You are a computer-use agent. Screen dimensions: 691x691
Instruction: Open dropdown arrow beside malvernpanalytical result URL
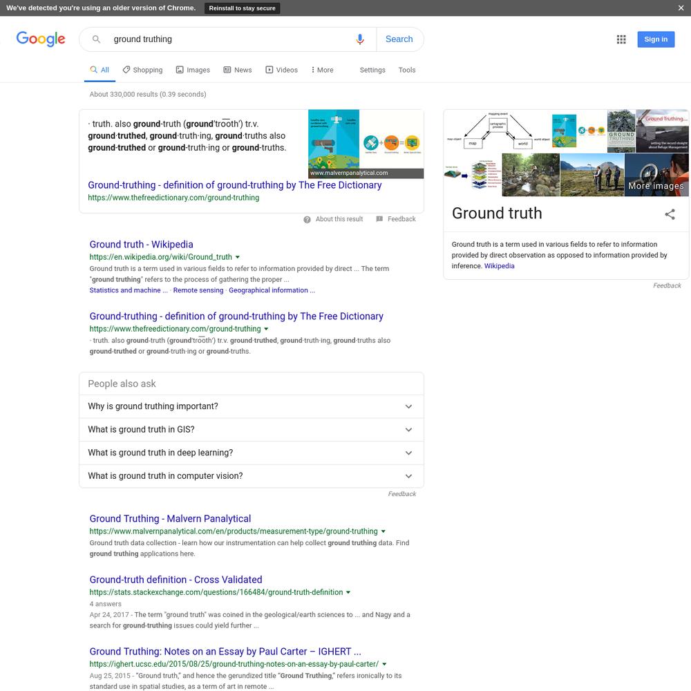coord(384,531)
